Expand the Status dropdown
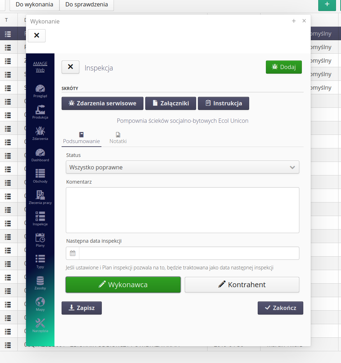 (182, 167)
